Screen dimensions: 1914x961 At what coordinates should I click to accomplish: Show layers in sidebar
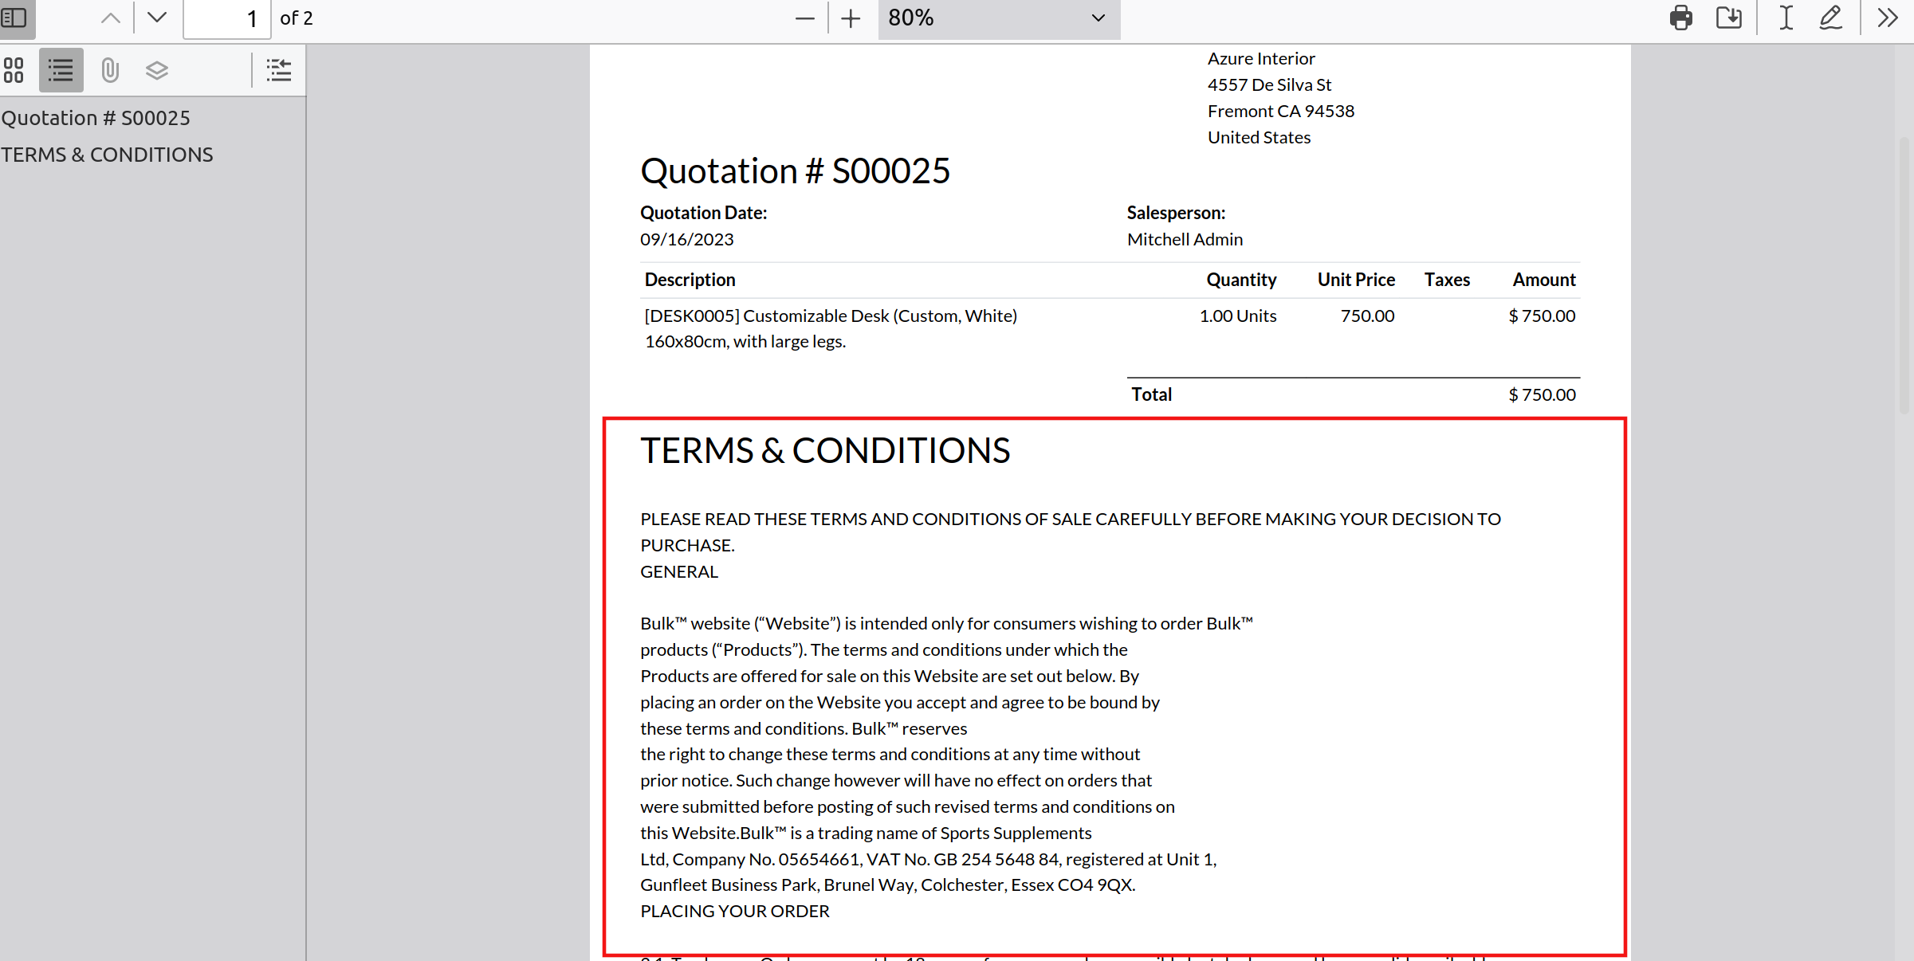[x=157, y=70]
